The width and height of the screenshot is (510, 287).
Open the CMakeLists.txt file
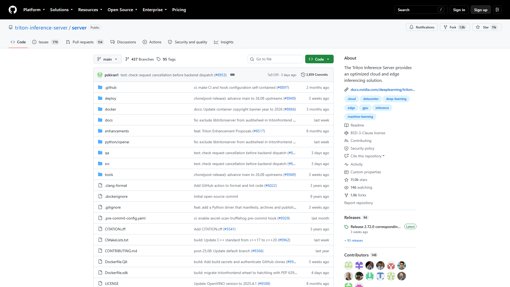(116, 240)
